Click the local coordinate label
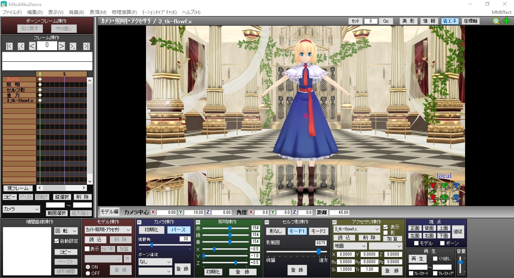The height and width of the screenshot is (278, 514). (x=444, y=176)
